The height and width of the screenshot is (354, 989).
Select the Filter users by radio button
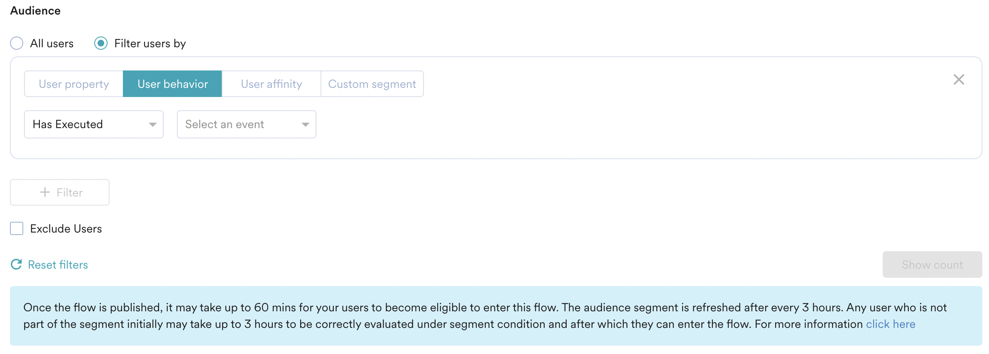tap(101, 43)
